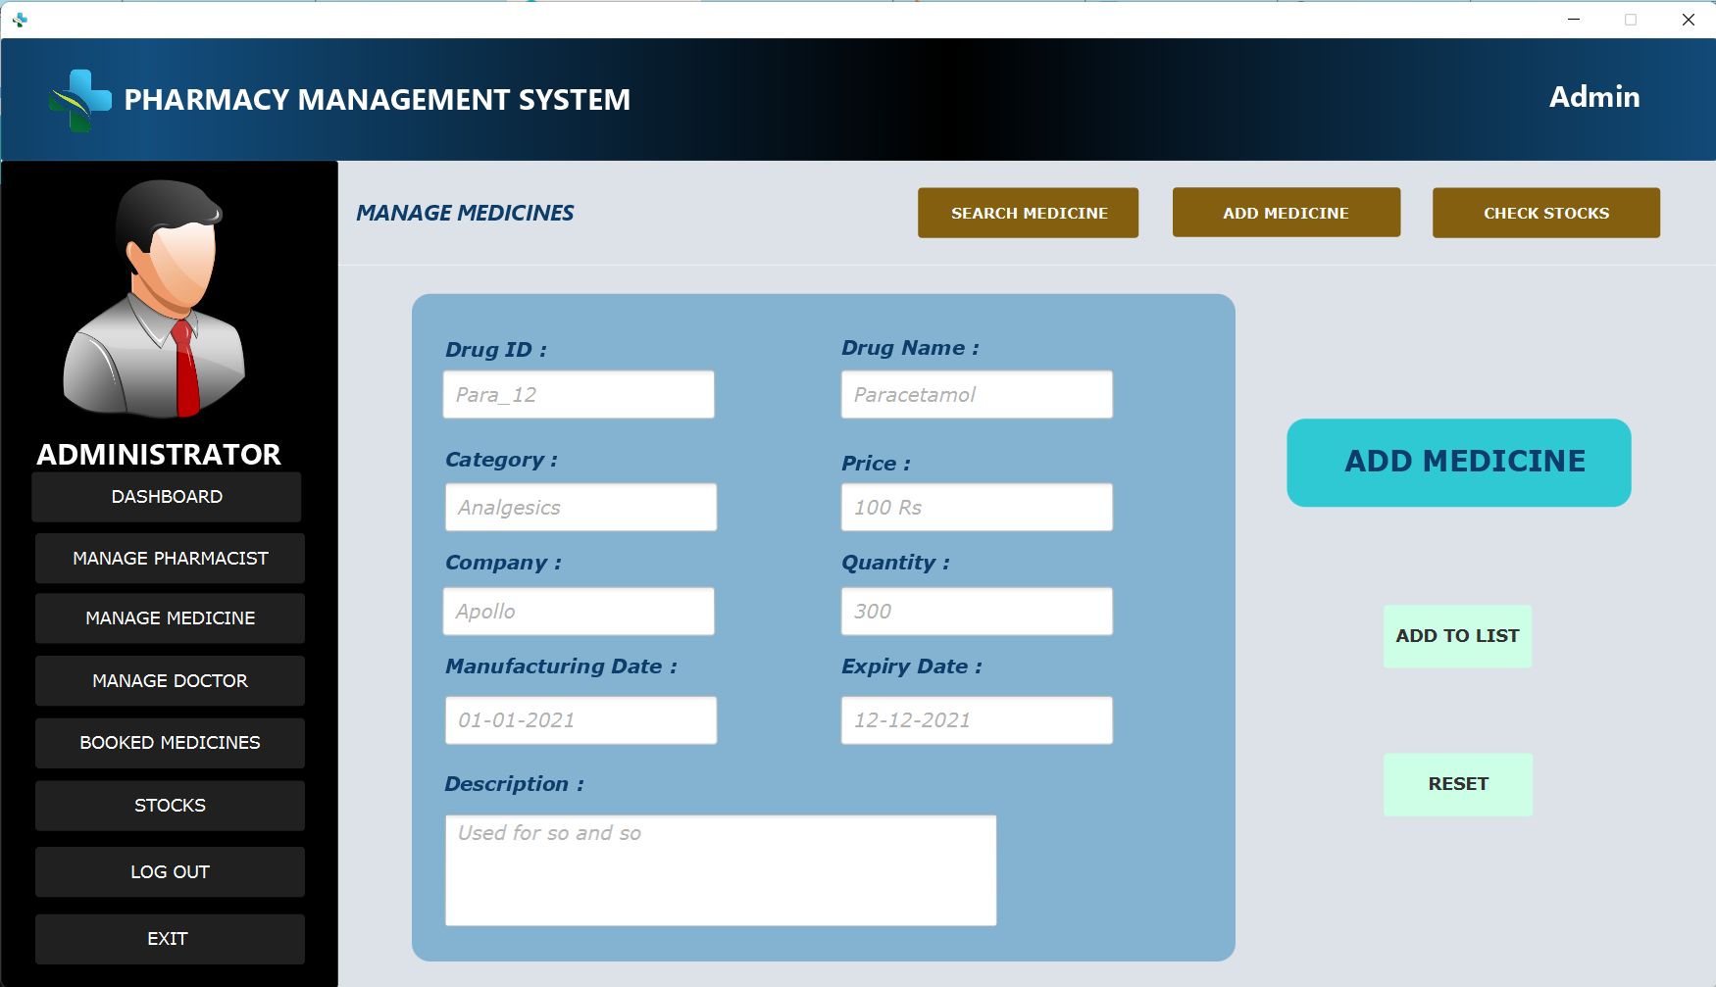Open the Search Medicine panel
The width and height of the screenshot is (1716, 987).
tap(1027, 212)
